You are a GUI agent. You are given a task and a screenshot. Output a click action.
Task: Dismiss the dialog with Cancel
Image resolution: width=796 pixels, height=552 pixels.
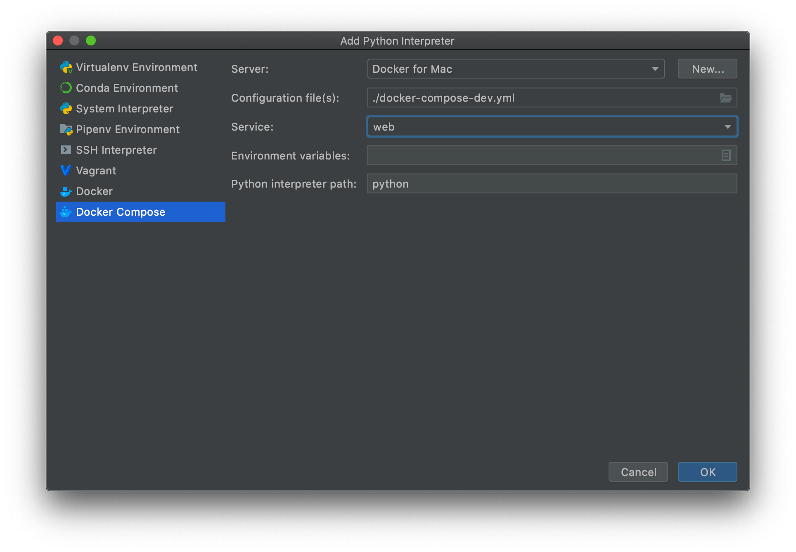tap(638, 472)
